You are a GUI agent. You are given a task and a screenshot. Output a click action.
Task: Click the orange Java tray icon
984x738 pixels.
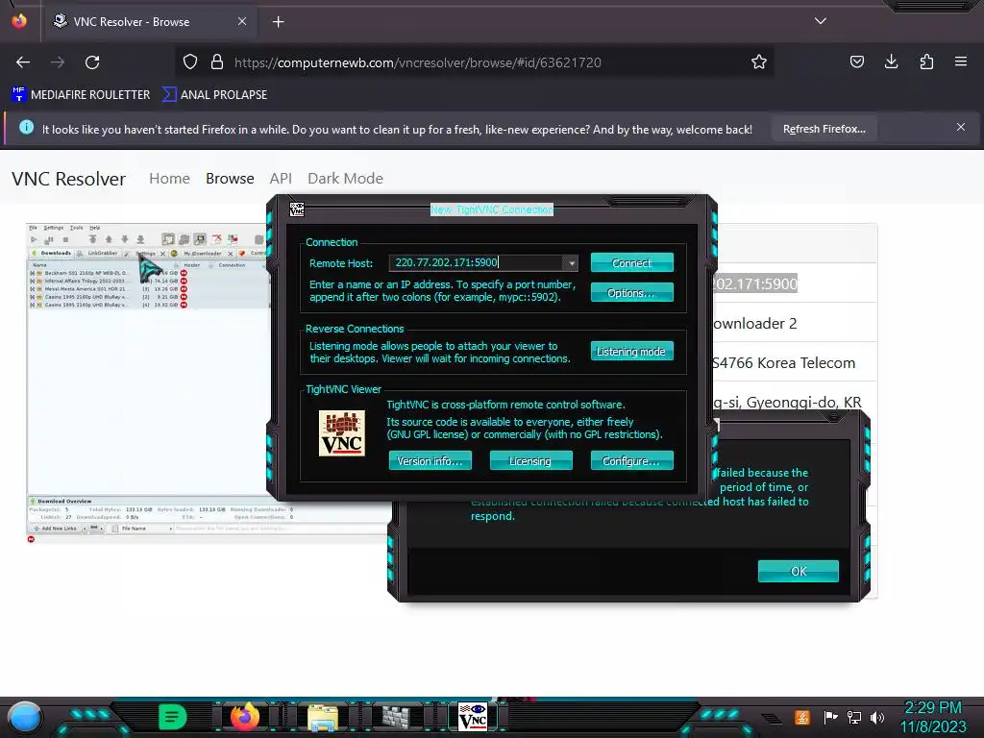[802, 717]
